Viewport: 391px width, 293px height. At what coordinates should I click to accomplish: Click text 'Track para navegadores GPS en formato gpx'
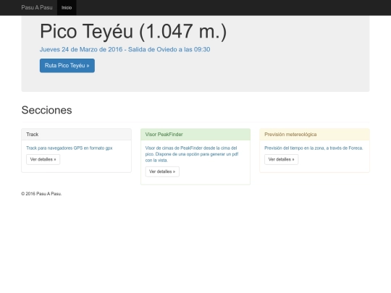click(x=70, y=148)
